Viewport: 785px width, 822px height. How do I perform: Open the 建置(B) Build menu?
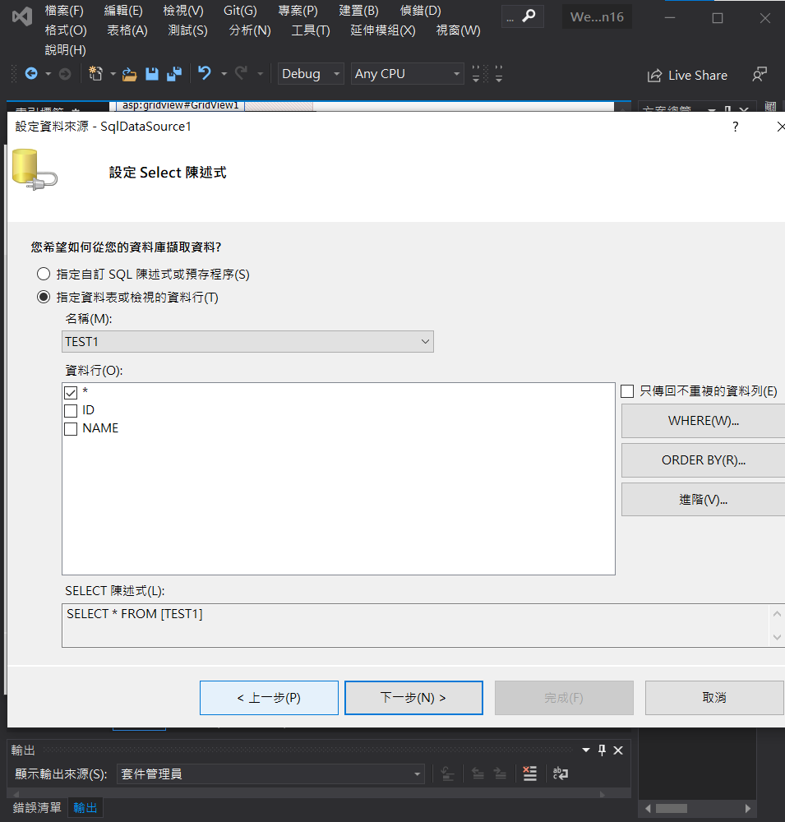coord(358,11)
